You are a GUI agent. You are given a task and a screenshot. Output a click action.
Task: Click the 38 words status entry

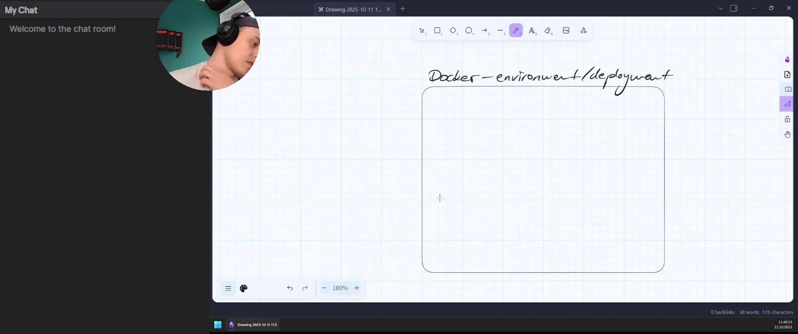[x=749, y=312]
